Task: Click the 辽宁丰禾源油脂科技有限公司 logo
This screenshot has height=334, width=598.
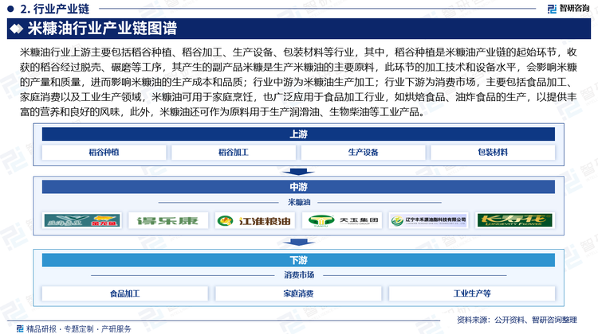Action: tap(428, 220)
